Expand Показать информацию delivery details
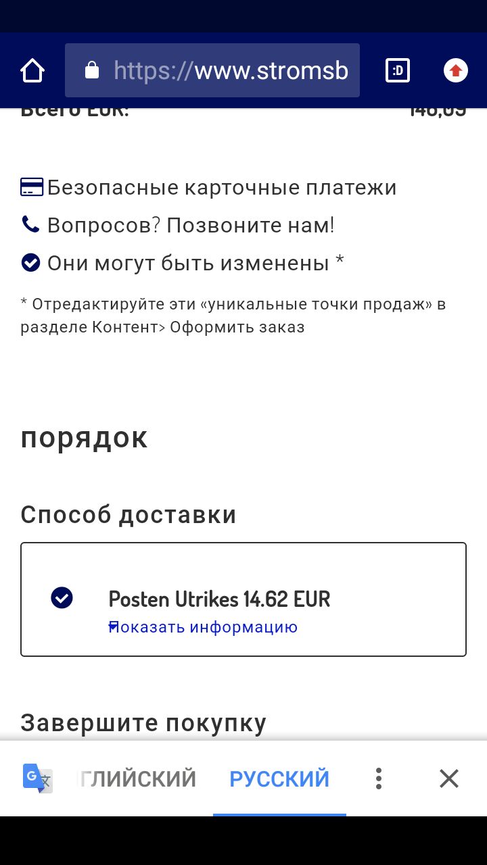 [203, 627]
